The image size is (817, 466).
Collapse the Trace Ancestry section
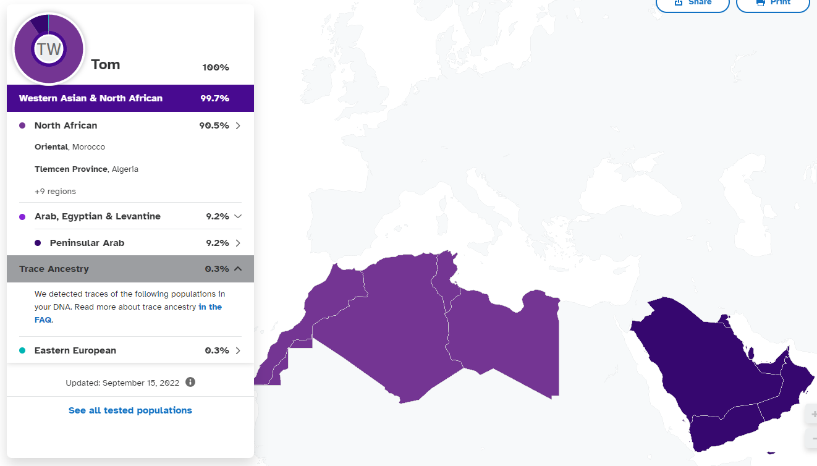tap(238, 269)
